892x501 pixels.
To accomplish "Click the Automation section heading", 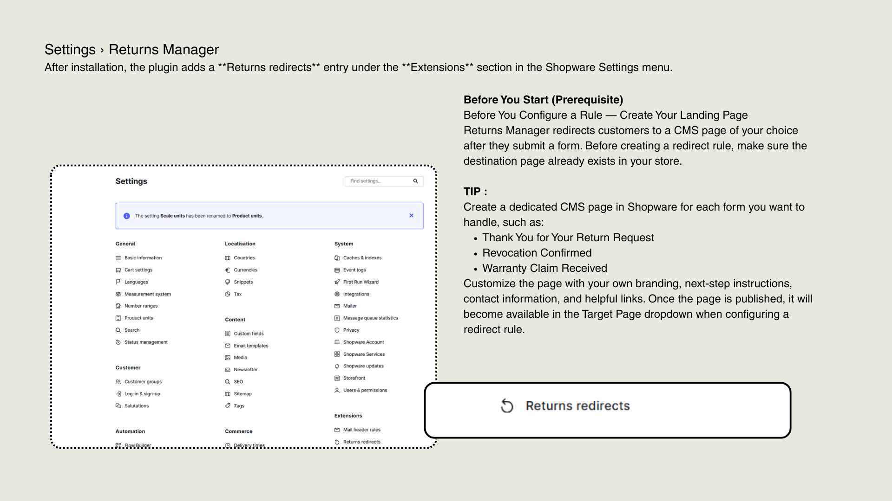I will (x=130, y=431).
